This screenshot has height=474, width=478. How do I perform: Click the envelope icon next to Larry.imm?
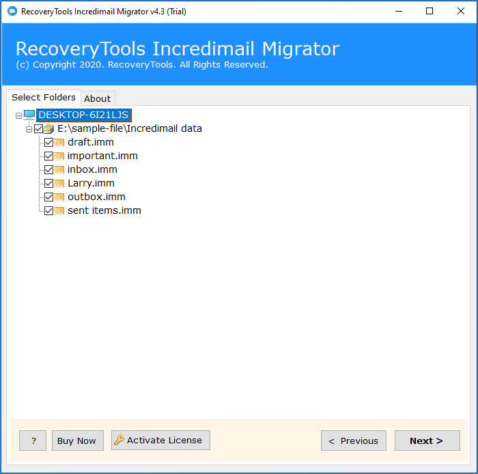(59, 184)
